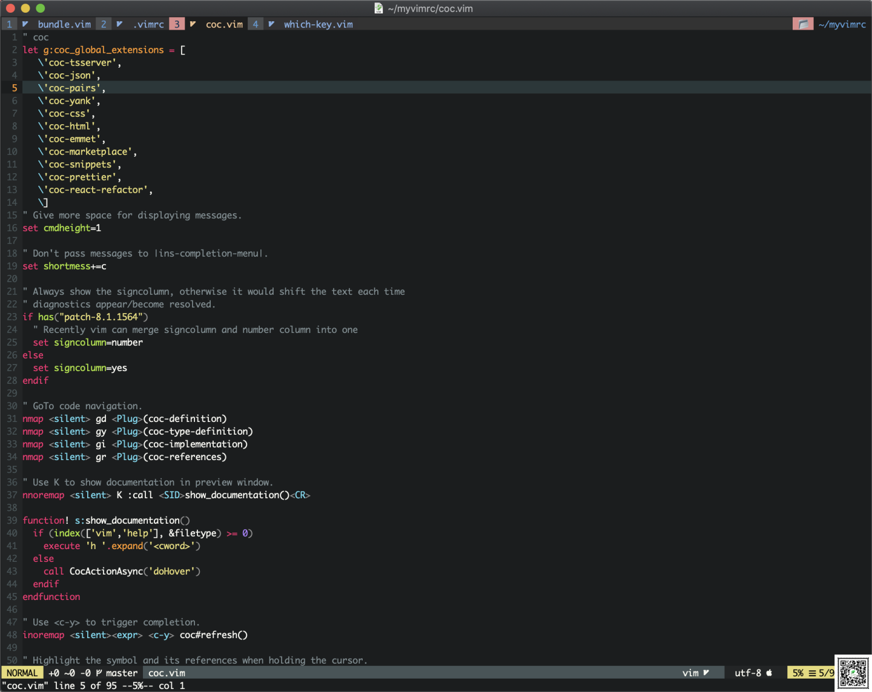Click the endfunction keyword
This screenshot has width=872, height=692.
tap(51, 596)
